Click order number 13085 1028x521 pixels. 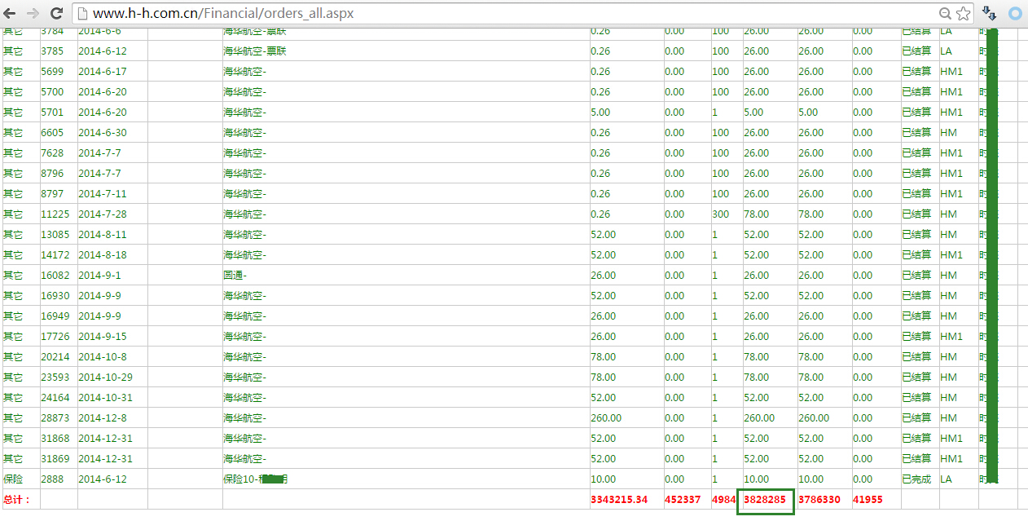pyautogui.click(x=55, y=234)
